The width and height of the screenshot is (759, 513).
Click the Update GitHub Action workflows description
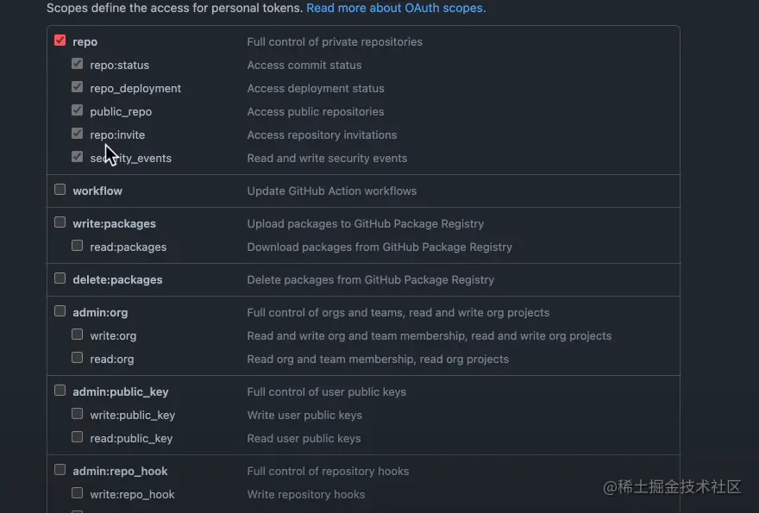pos(331,191)
